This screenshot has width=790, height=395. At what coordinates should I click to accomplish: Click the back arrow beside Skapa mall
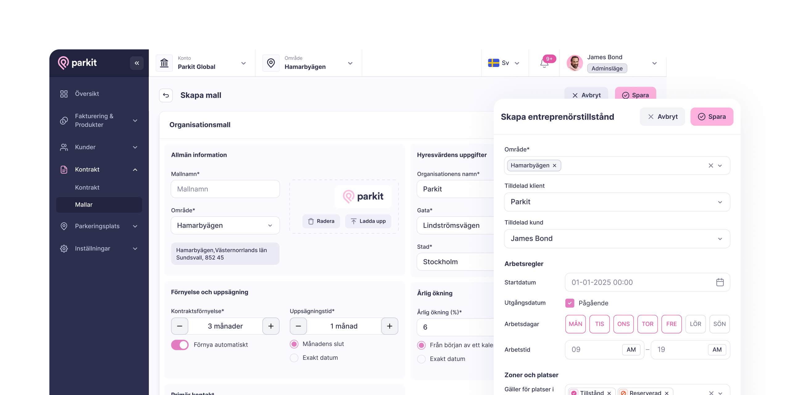point(166,95)
